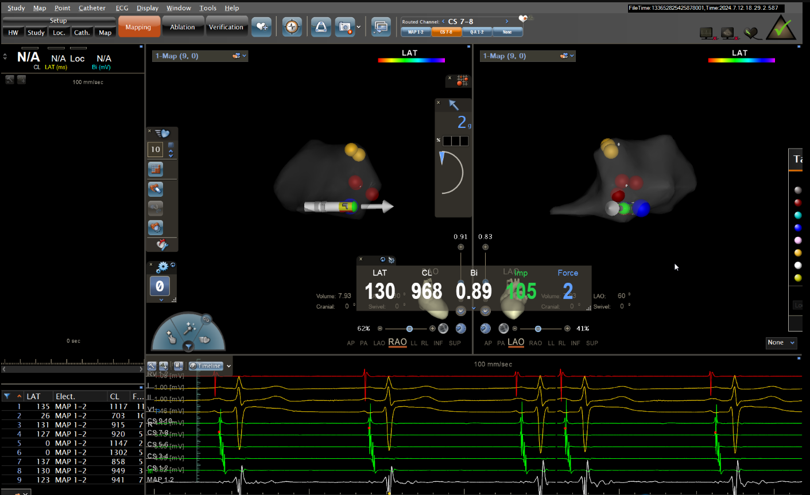Screen dimensions: 810x495
Task: Click the fast heart icon in the dial
Action: click(x=206, y=340)
